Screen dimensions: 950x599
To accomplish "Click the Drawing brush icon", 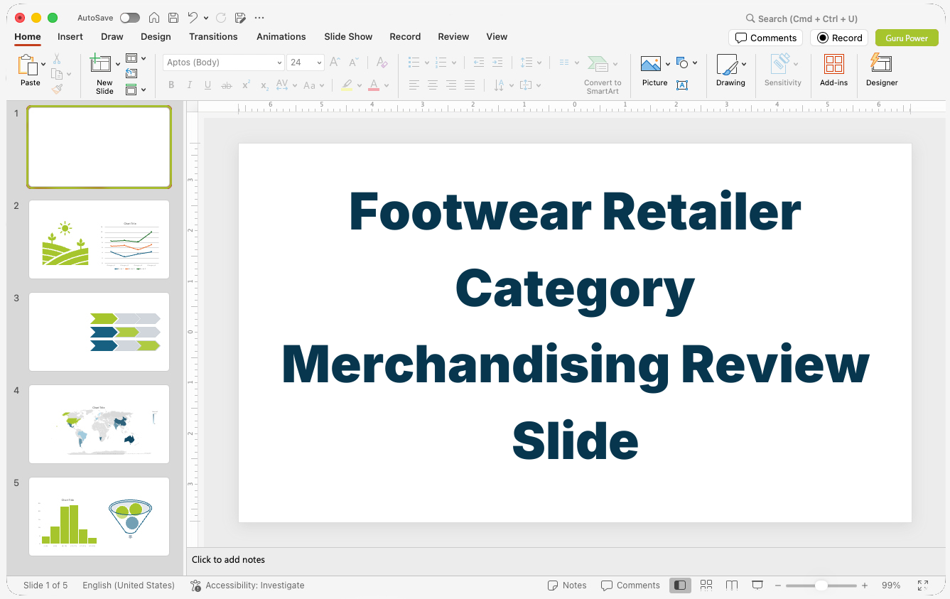I will tap(727, 65).
